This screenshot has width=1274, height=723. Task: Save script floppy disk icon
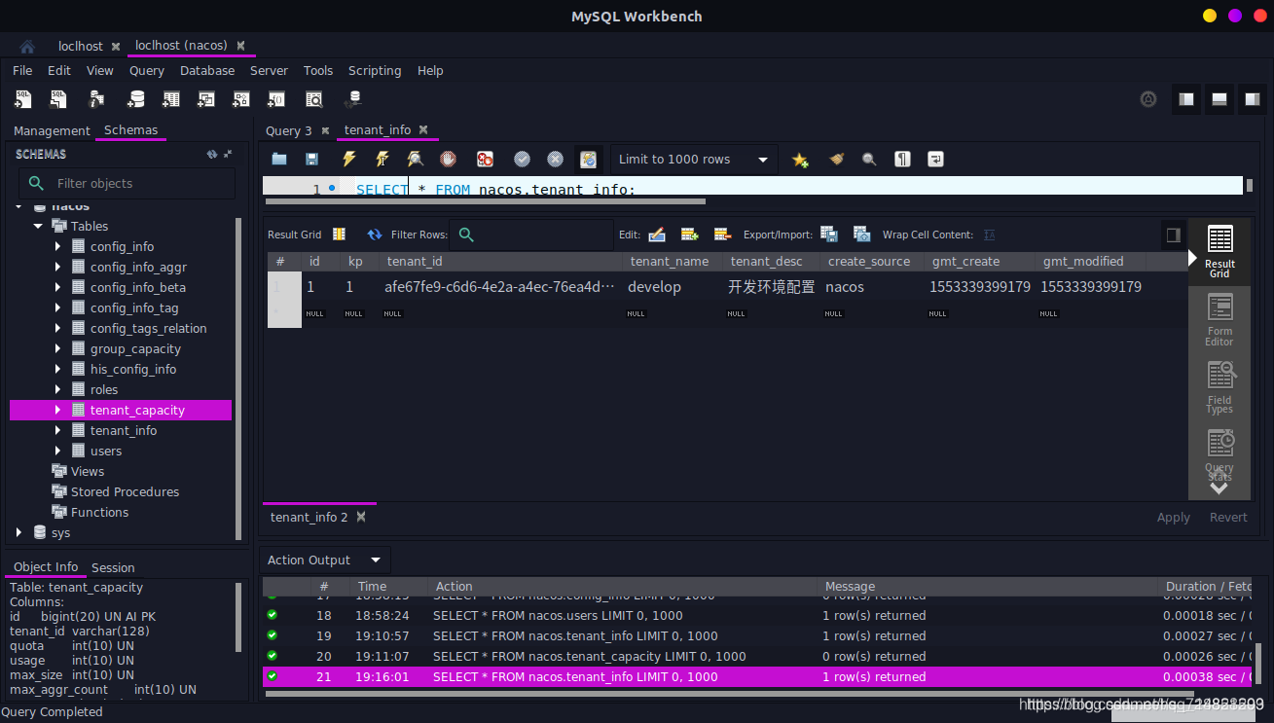[311, 160]
